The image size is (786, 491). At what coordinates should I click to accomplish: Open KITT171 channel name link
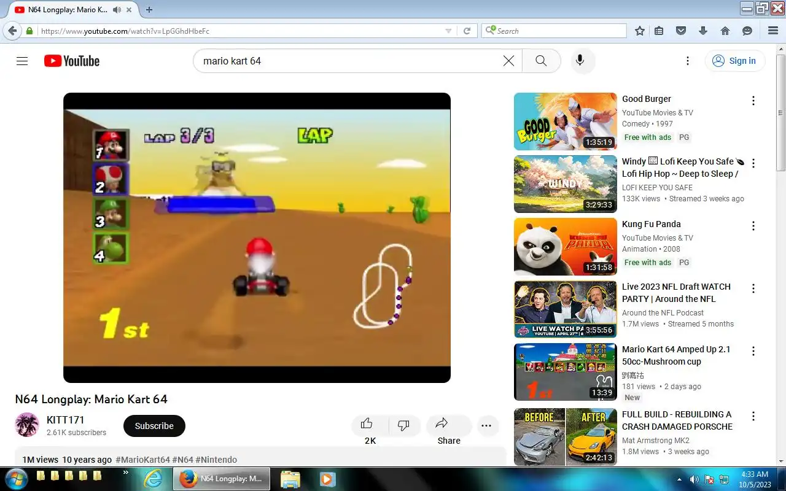tap(66, 420)
